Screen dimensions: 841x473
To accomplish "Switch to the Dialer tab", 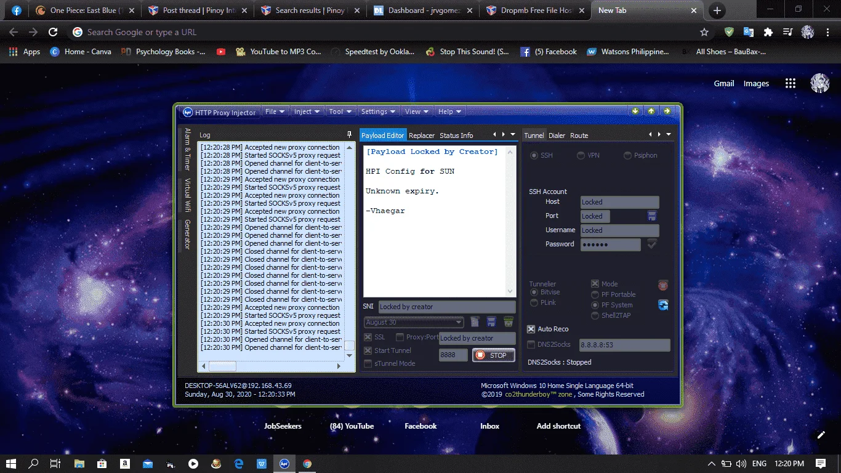I will [557, 135].
